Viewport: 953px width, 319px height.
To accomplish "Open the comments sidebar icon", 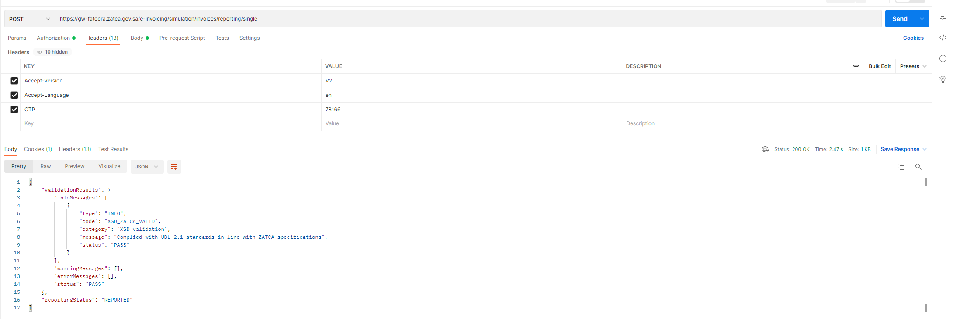I will 943,17.
